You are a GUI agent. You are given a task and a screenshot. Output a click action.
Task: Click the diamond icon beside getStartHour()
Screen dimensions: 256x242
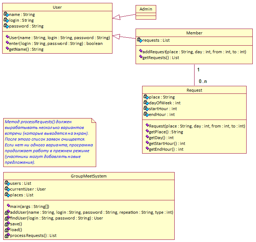(147, 142)
